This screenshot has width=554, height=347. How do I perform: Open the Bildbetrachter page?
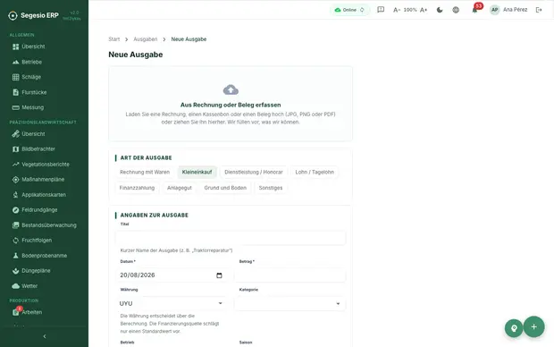(x=34, y=149)
